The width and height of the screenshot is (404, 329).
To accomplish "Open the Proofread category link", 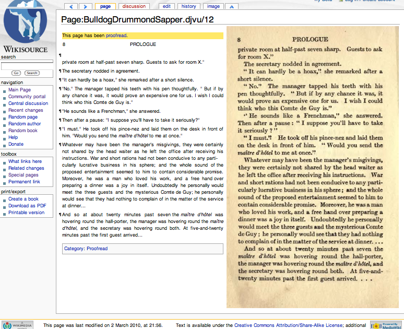I will point(97,249).
